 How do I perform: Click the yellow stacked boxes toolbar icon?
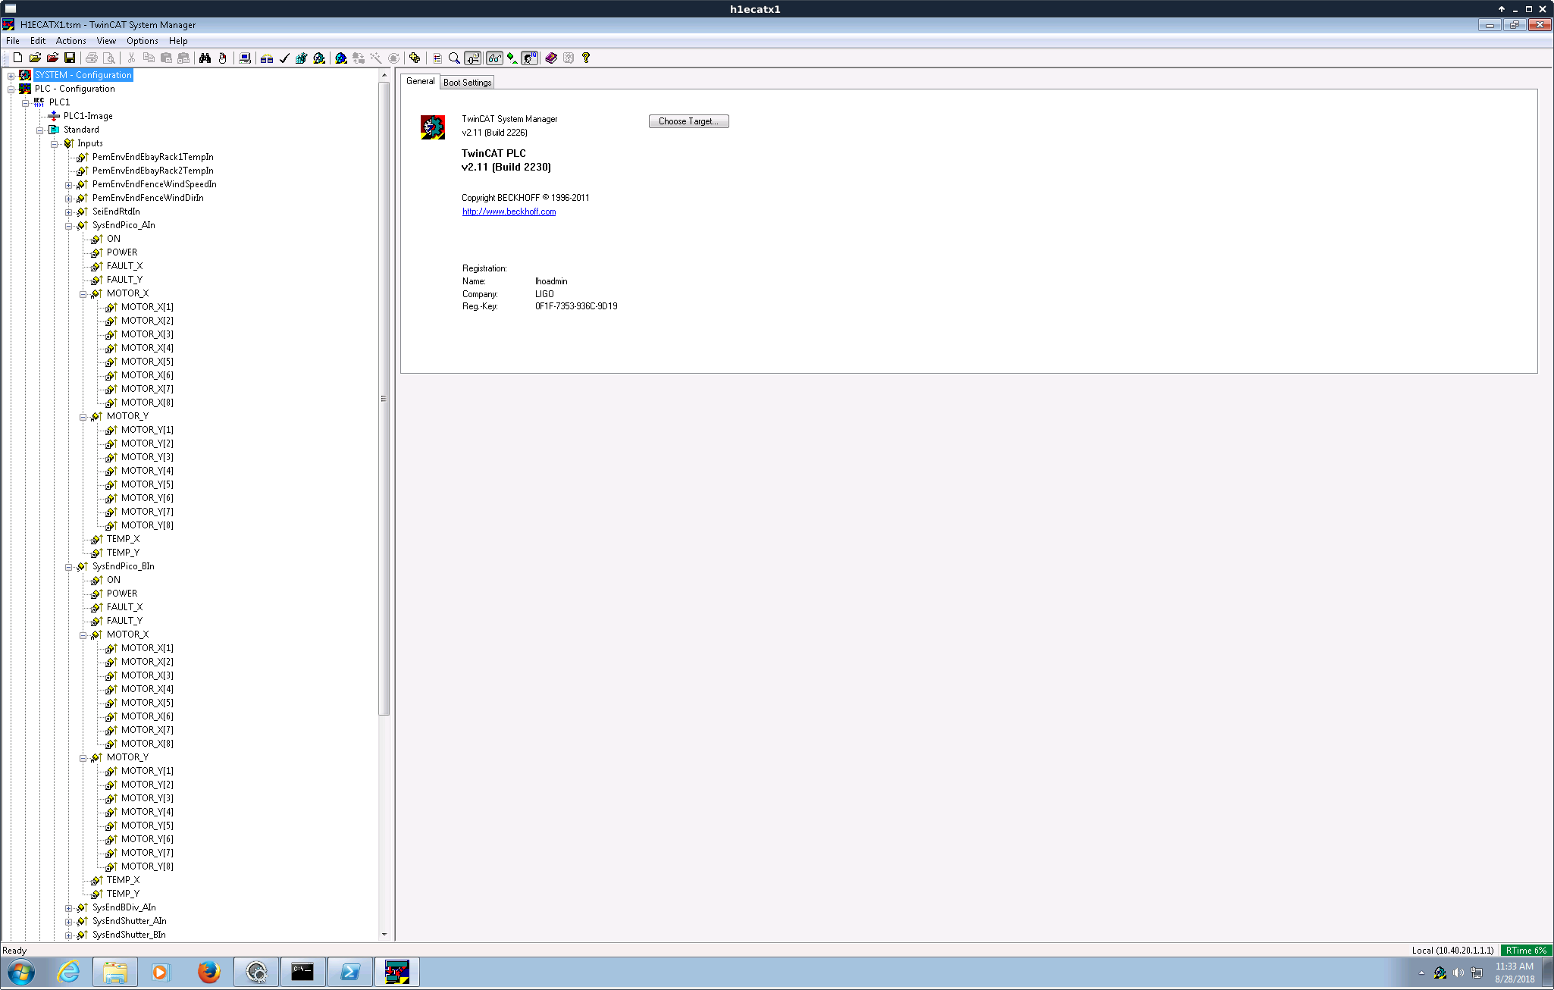pyautogui.click(x=415, y=58)
